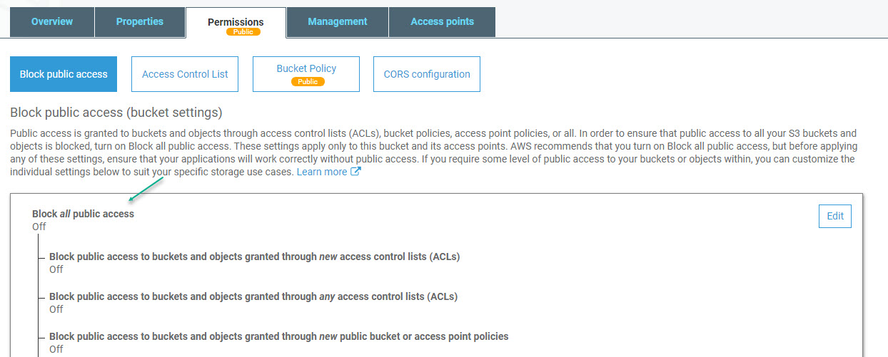Viewport: 888px width, 357px height.
Task: Open the Access Control List section
Action: (185, 74)
